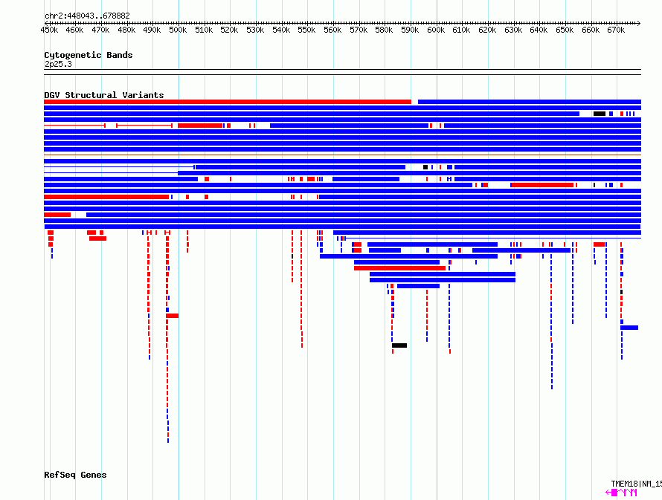Select the red variant spanning 569k to 604k

click(x=400, y=268)
